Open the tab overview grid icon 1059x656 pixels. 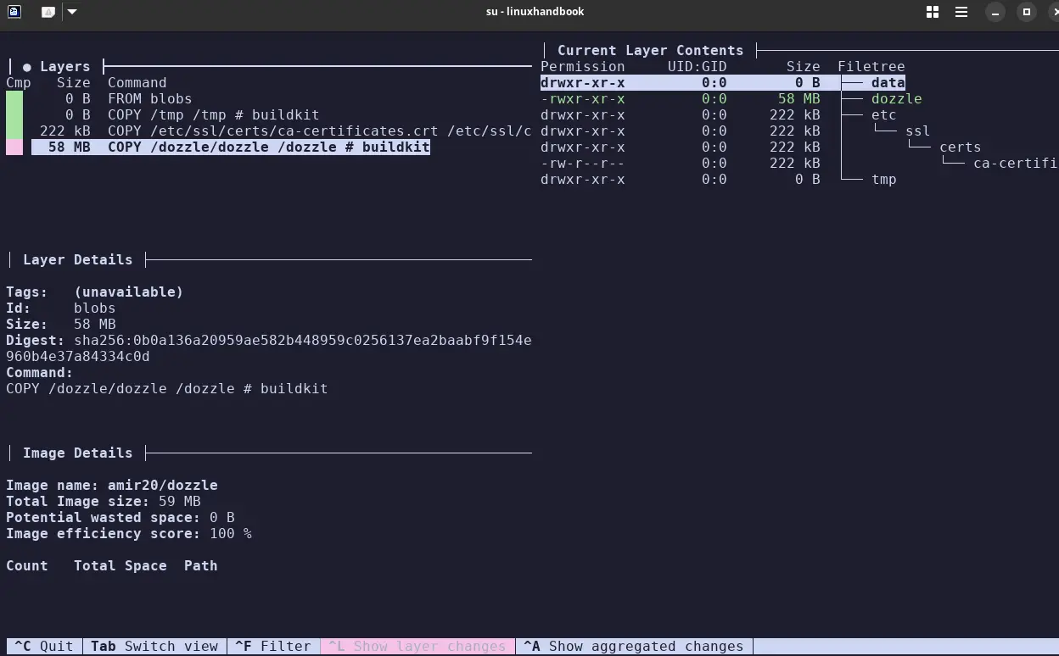click(x=932, y=12)
